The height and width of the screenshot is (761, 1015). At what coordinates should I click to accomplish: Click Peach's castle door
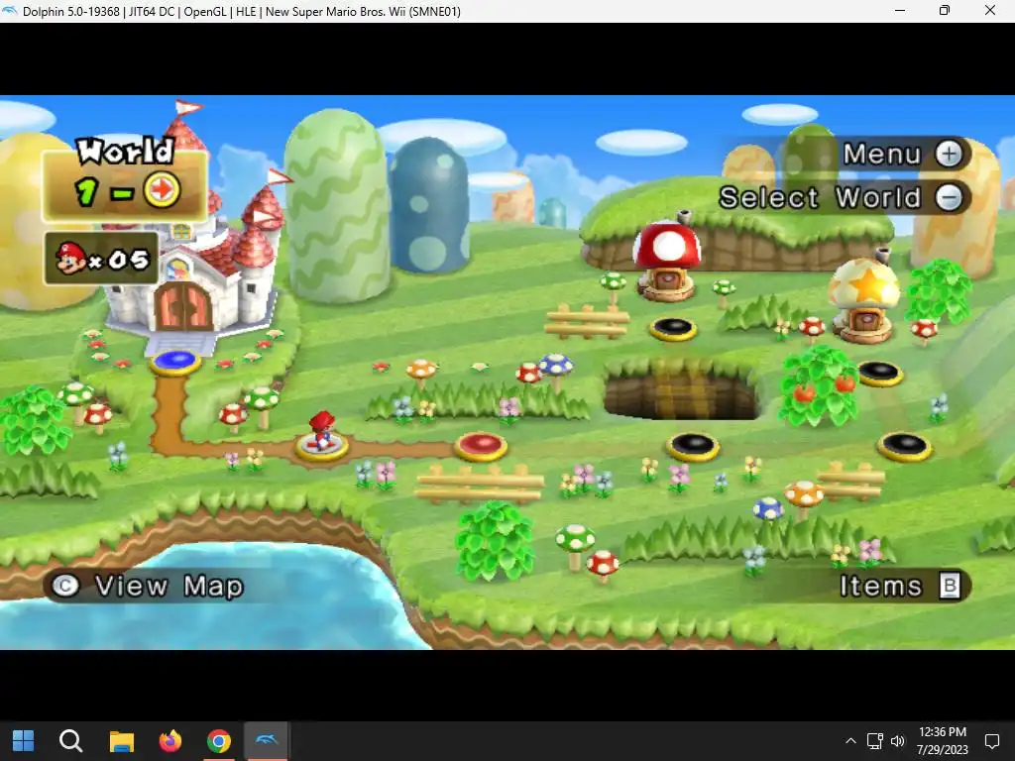click(x=183, y=305)
